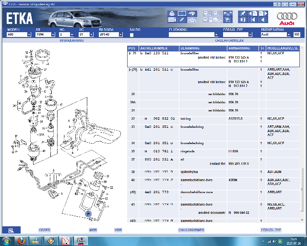The height and width of the screenshot is (246, 307).
Task: Click the ORDER button at bottom
Action: [45, 230]
